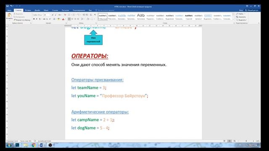Decrease indent using ribbon icon
This screenshot has width=269, height=151.
(x=84, y=15)
